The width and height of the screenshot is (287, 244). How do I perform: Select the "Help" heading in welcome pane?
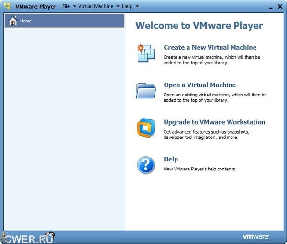[x=171, y=159]
